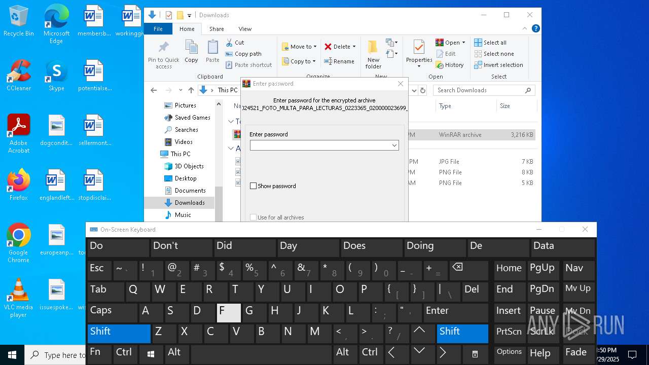Launch CCleaner desktop shortcut

click(19, 76)
